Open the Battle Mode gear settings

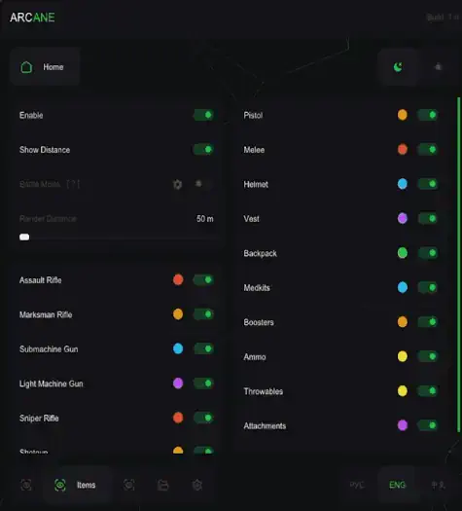177,184
